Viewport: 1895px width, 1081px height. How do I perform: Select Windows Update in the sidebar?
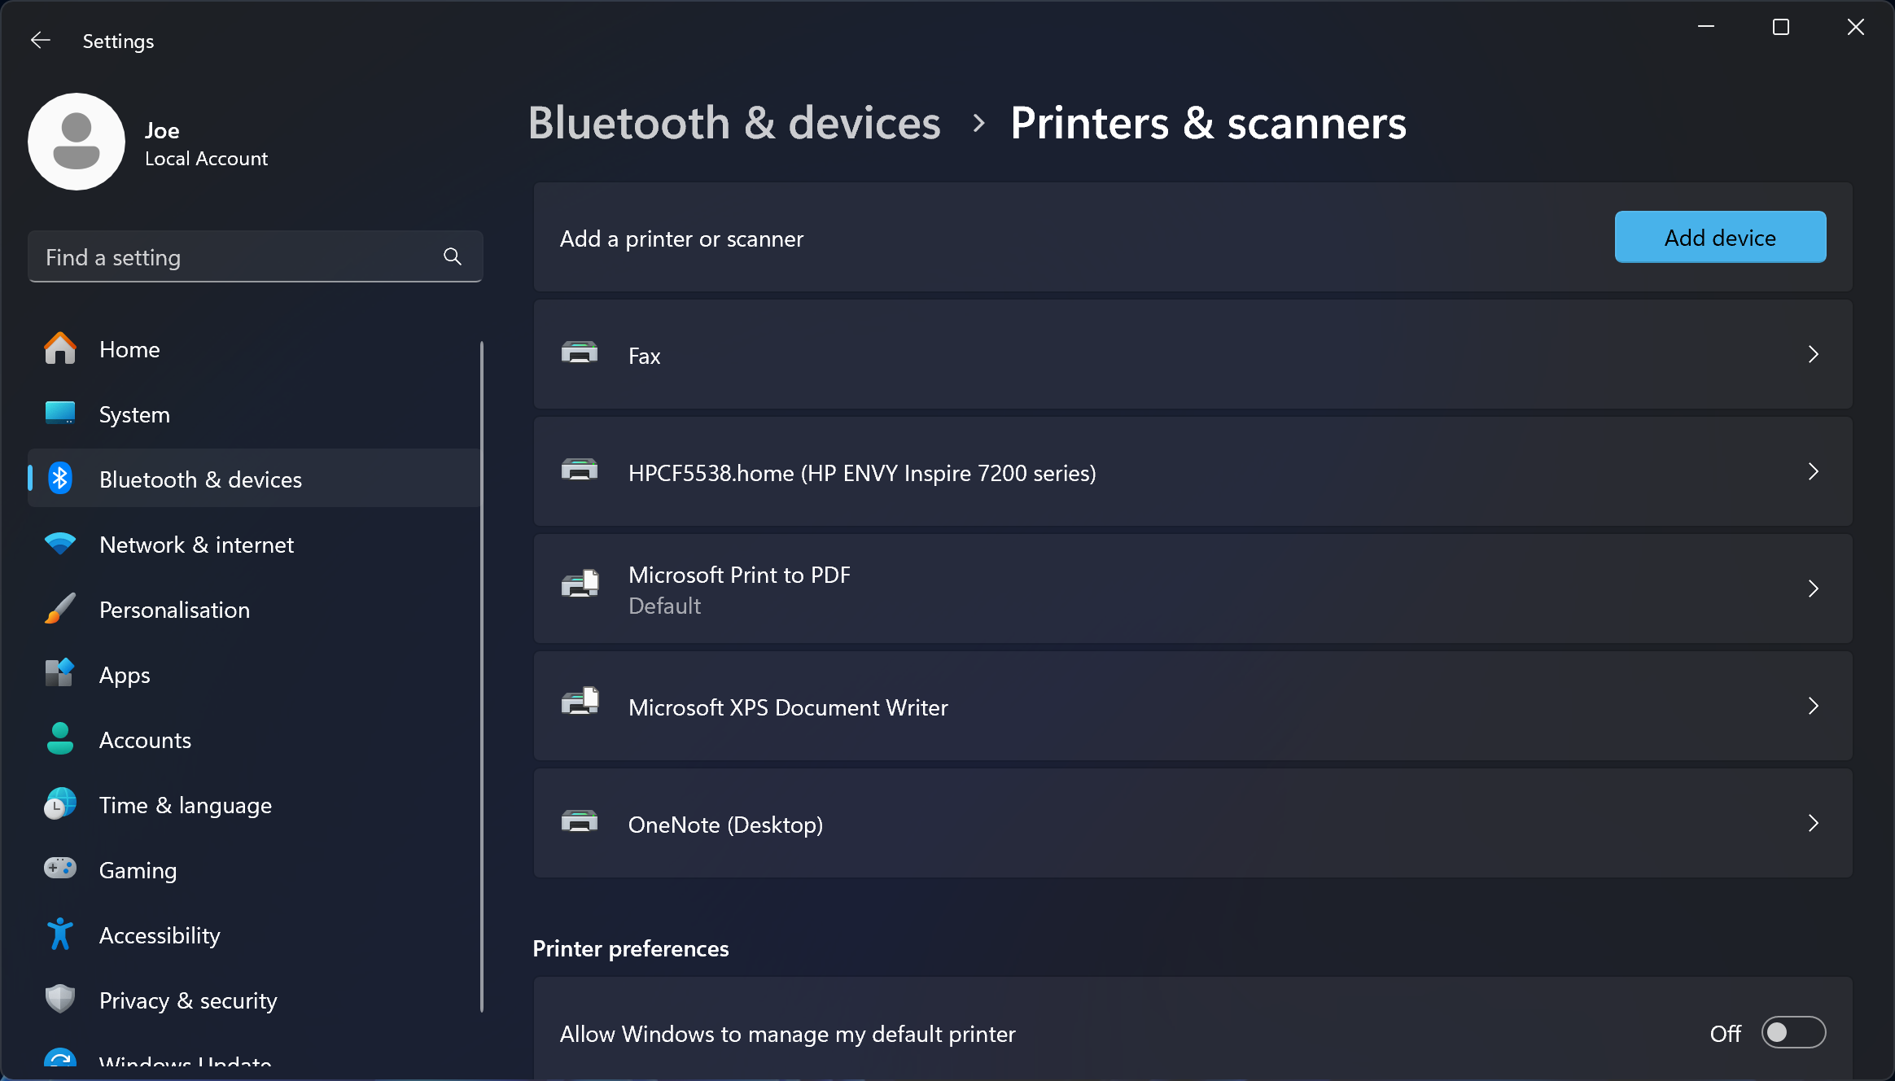coord(183,1062)
